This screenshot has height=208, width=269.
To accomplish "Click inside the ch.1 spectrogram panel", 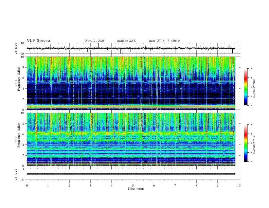I will [x=131, y=83].
